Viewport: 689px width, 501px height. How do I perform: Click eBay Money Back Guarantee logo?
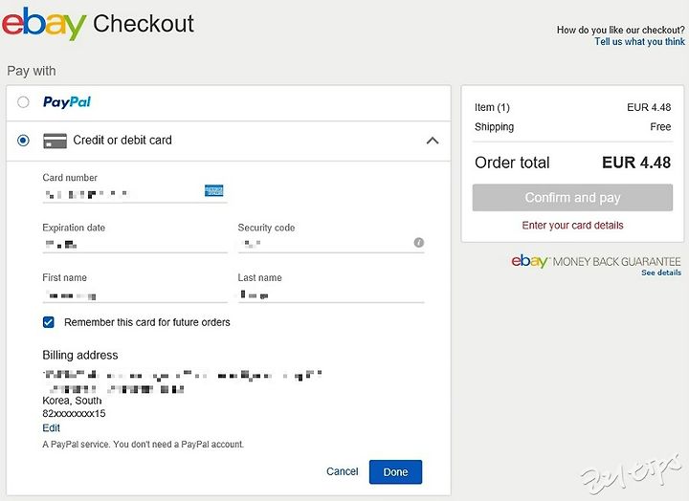coord(596,261)
